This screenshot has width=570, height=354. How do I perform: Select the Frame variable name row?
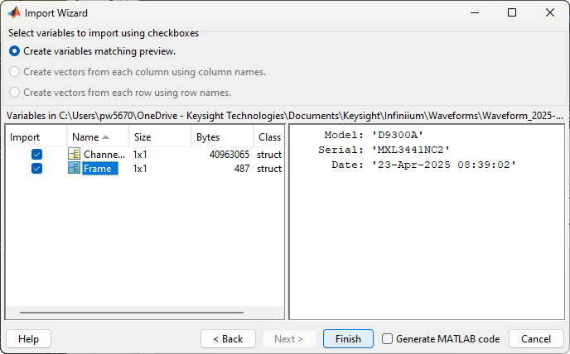(99, 169)
